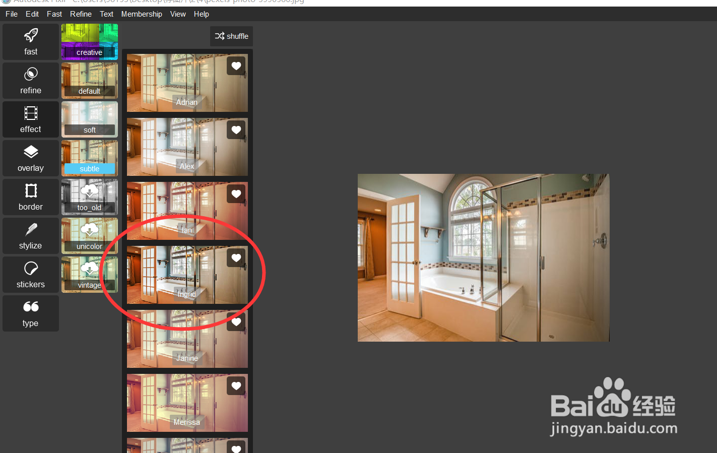Open the Refine menu
This screenshot has height=453, width=717.
(x=81, y=14)
